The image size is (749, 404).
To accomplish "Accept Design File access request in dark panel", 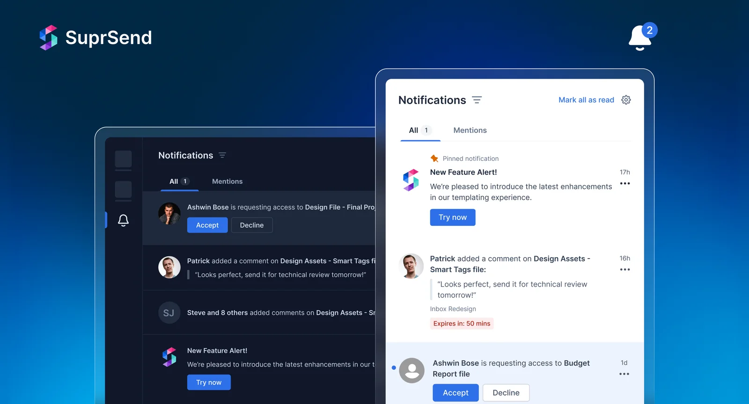I will (x=207, y=225).
